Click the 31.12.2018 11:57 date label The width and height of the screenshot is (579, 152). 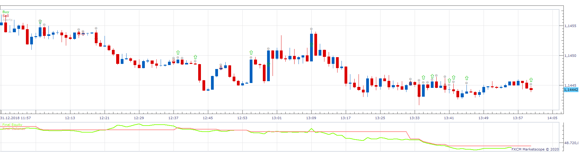(16, 118)
